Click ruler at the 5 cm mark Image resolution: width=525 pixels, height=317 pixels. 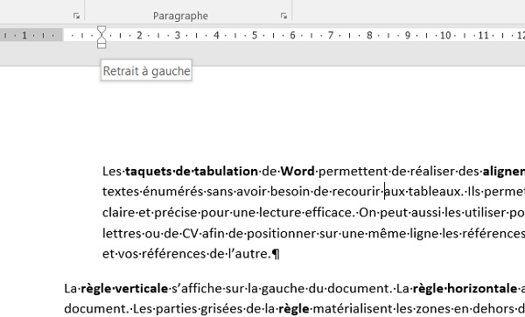254,35
